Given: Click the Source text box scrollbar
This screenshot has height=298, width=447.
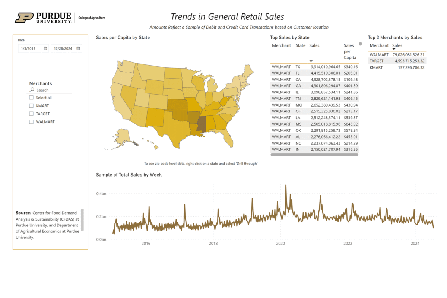Looking at the screenshot, I should point(82,219).
